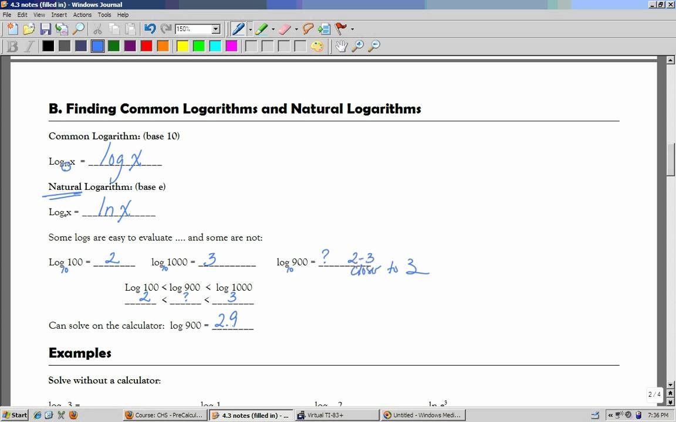This screenshot has width=676, height=422.
Task: Undo the last action with the blue arrow
Action: click(150, 29)
